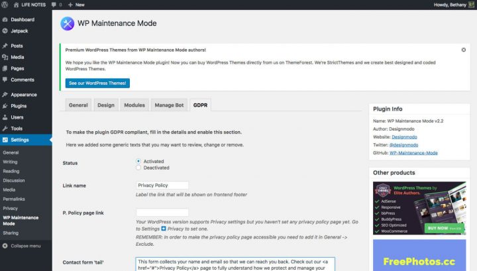477x271 pixels.
Task: Click the Collapse menu arrow icon
Action: coord(5,246)
